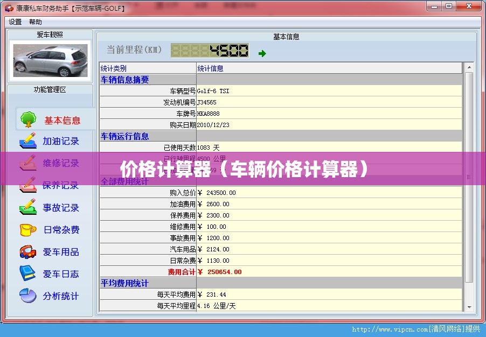Screen dimensions: 486x337
Task: Click the 加油记录 pencil icon
Action: pyautogui.click(x=28, y=141)
